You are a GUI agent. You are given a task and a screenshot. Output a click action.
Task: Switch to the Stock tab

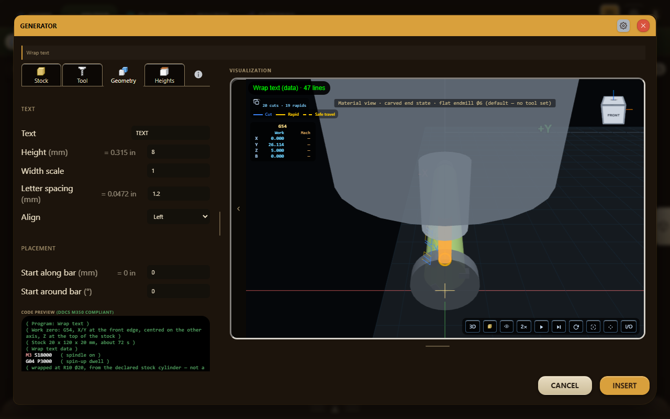click(41, 75)
